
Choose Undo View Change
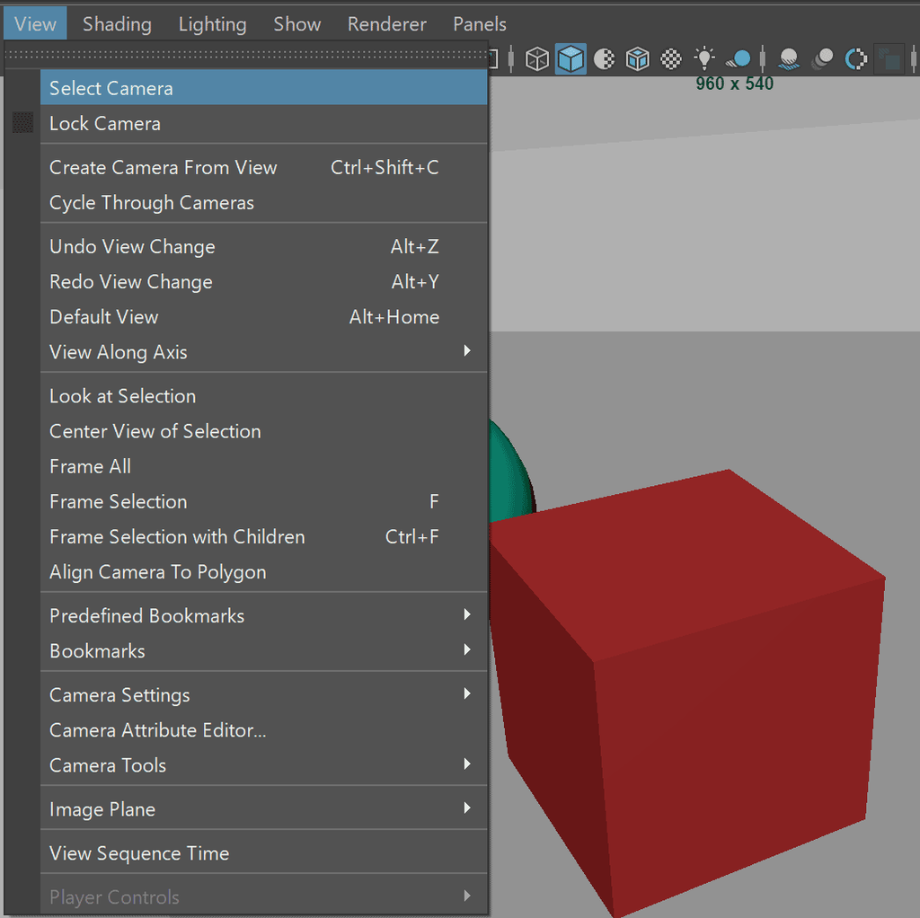coord(264,246)
